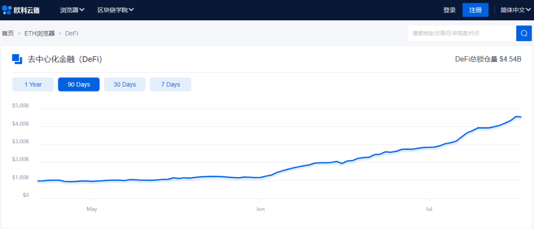The height and width of the screenshot is (229, 534).
Task: Expand the 区块链学院 dropdown menu
Action: 116,10
